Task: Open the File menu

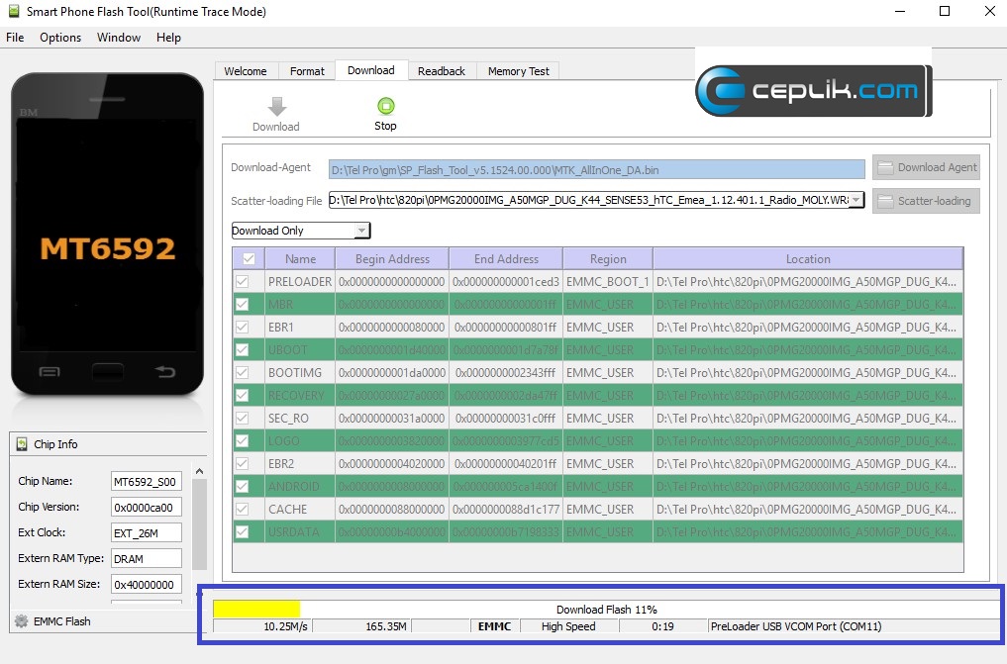Action: [x=15, y=38]
